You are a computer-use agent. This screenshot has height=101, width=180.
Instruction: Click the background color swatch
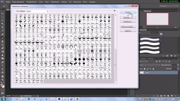(x=3, y=86)
